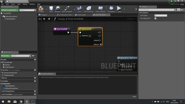Open Hide Unrelated options dropdown arrow

pos(75,9)
